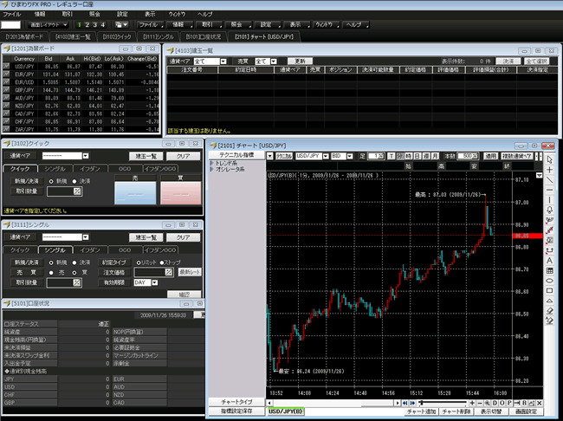Select ストップ execution type radio
The height and width of the screenshot is (421, 563).
[162, 262]
